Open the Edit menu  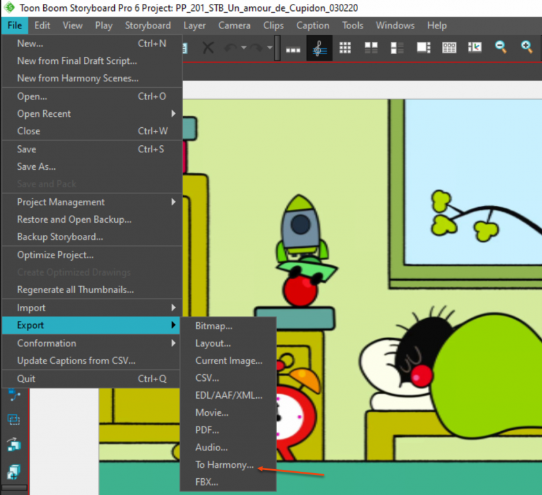pyautogui.click(x=42, y=26)
